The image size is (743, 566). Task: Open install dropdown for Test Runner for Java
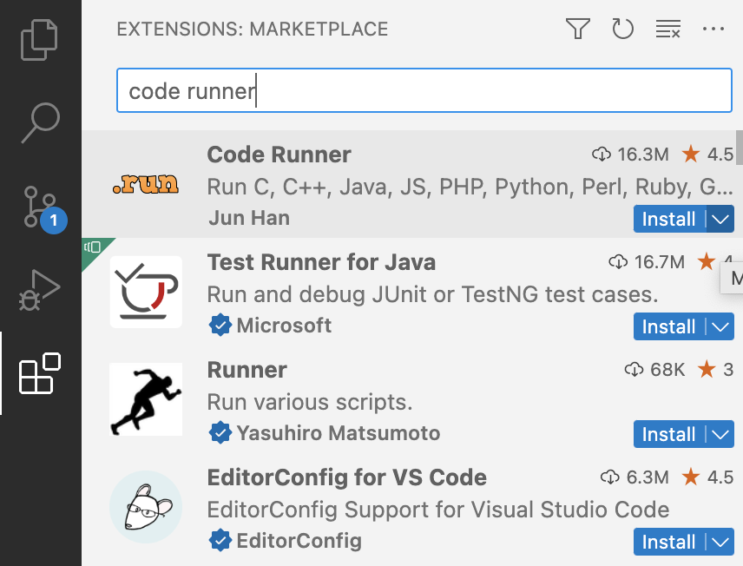720,327
